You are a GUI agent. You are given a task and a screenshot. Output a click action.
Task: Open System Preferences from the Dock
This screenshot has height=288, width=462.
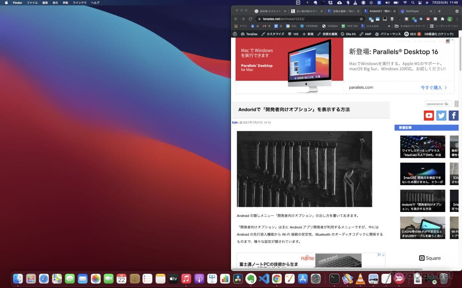(316, 279)
